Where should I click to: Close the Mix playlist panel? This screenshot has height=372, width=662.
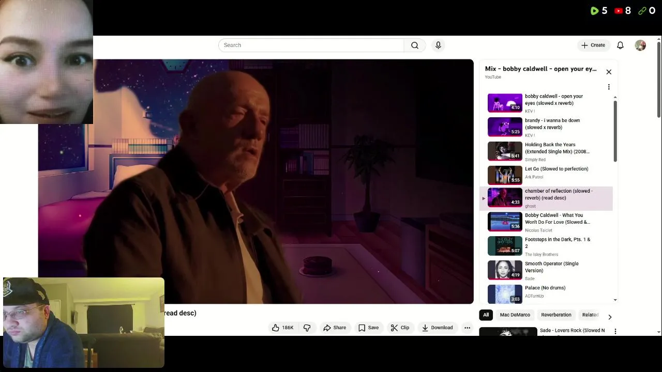coord(609,72)
